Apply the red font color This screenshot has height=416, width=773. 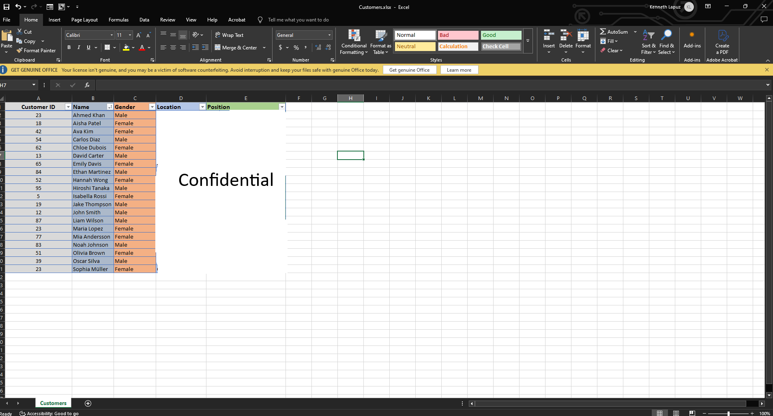pyautogui.click(x=142, y=47)
